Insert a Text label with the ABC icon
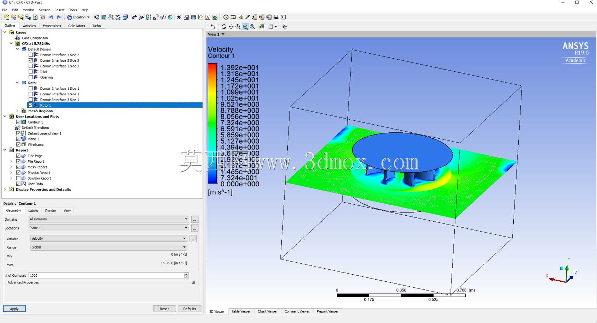The image size is (597, 323). 134,17
